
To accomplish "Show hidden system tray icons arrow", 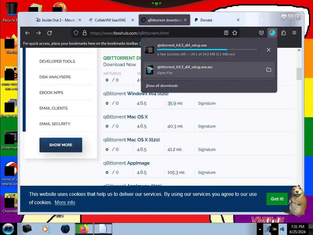I will 260,229.
